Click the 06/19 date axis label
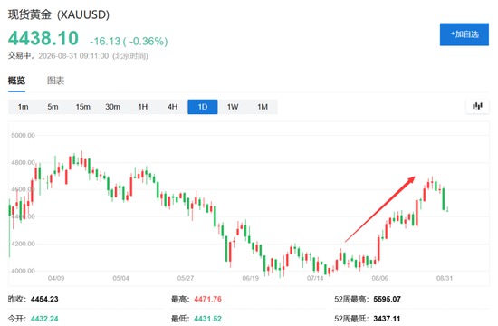The height and width of the screenshot is (326, 498). click(250, 278)
